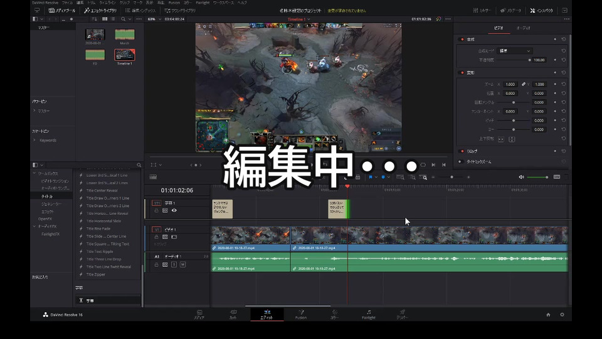Image resolution: width=602 pixels, height=339 pixels.
Task: Open the Media Pool panel button
Action: pos(62,11)
